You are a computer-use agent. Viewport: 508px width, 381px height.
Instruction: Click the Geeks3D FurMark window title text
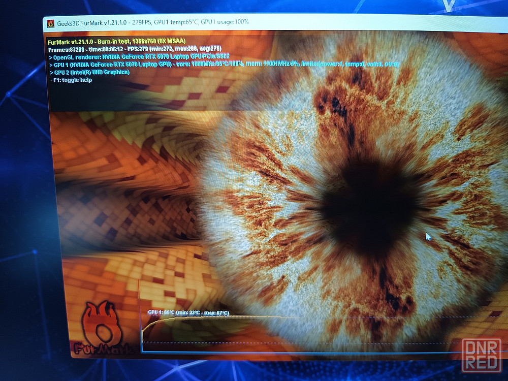95,23
